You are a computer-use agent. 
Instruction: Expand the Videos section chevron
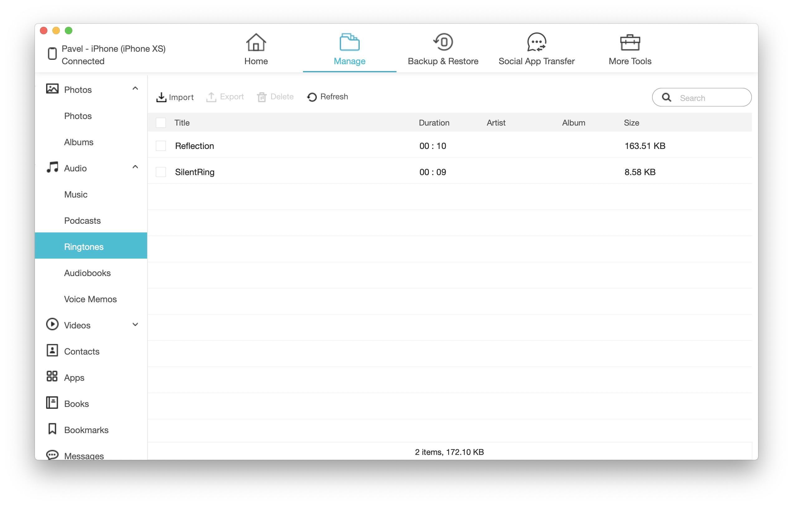135,325
